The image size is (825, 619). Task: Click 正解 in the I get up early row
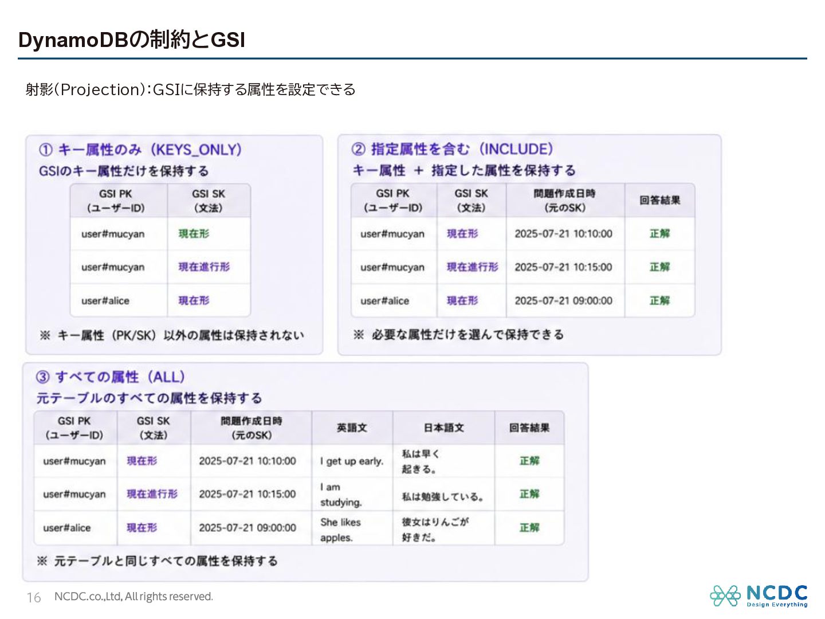(x=529, y=461)
